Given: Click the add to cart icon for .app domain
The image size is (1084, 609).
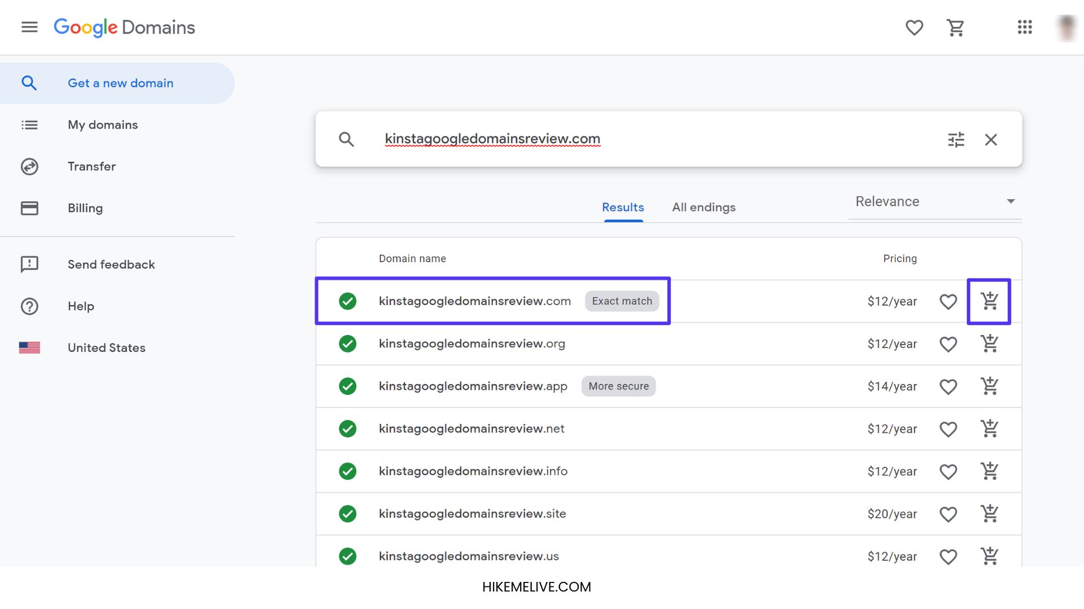Looking at the screenshot, I should 990,386.
